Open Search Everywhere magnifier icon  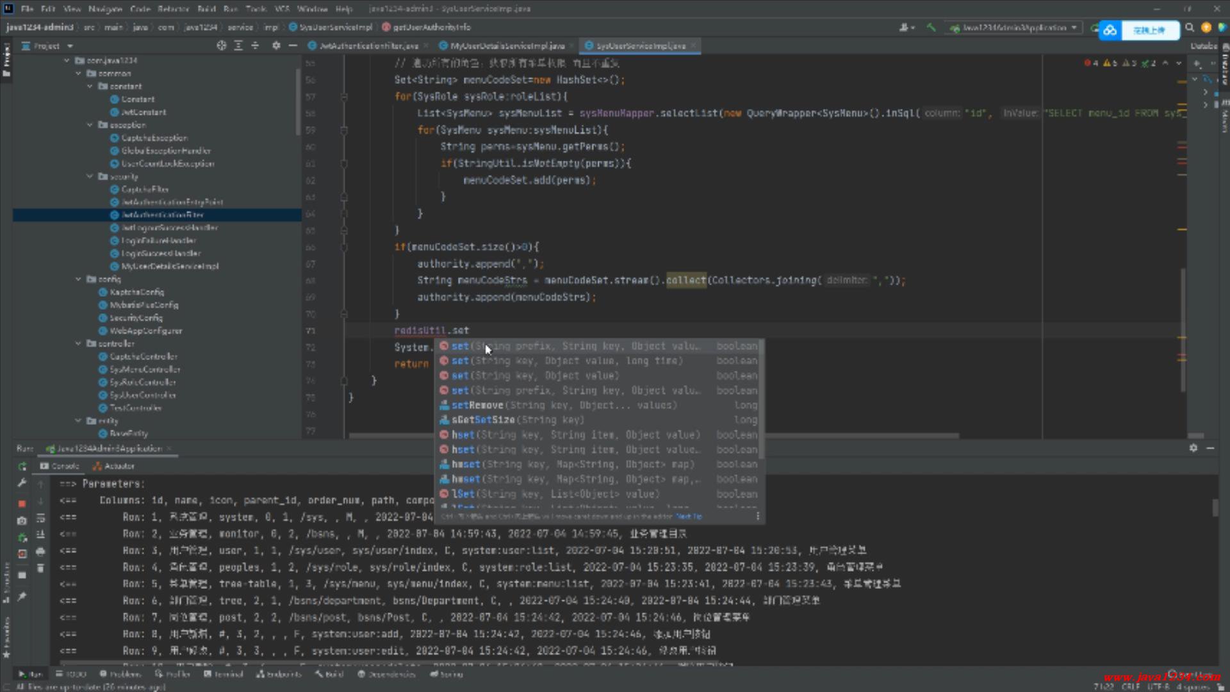1190,28
